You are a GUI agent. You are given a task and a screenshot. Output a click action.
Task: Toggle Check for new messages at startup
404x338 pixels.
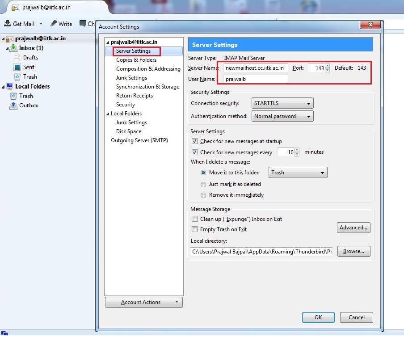(194, 141)
